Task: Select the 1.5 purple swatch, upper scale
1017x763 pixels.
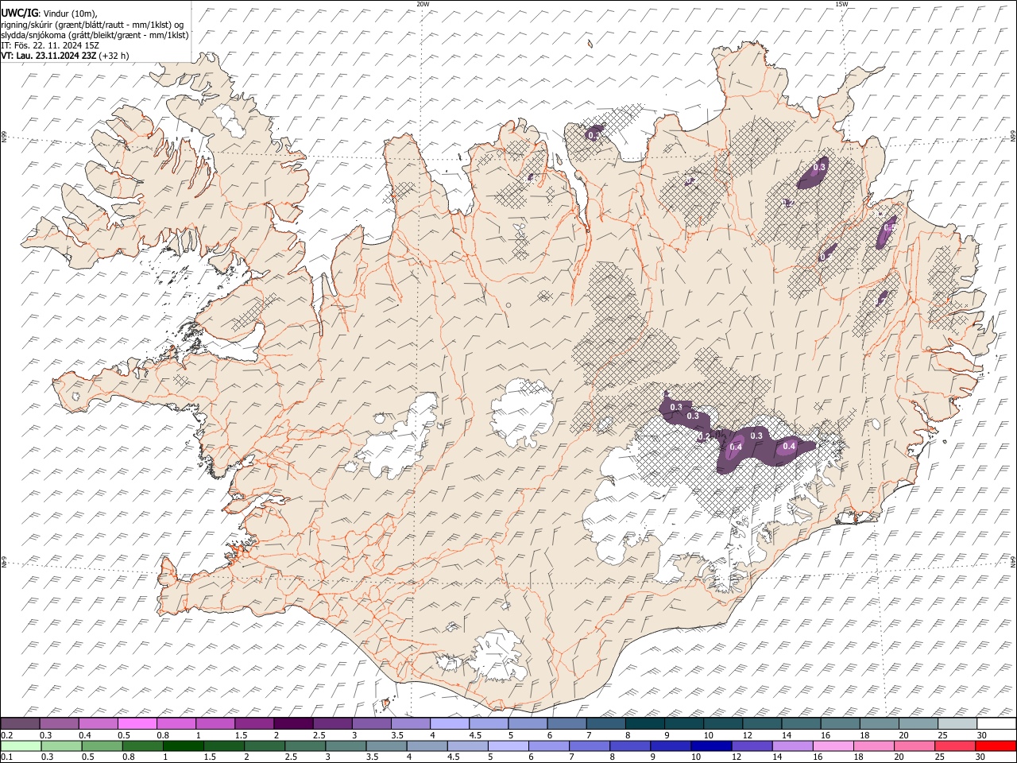Action: (254, 724)
